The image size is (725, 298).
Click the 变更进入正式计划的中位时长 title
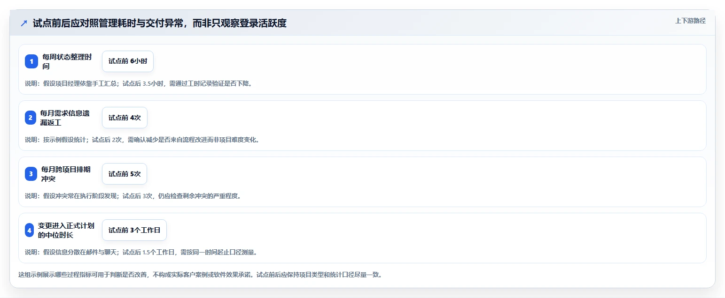pos(66,230)
